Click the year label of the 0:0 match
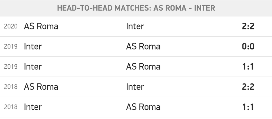This screenshot has height=119, width=272. coord(11,47)
